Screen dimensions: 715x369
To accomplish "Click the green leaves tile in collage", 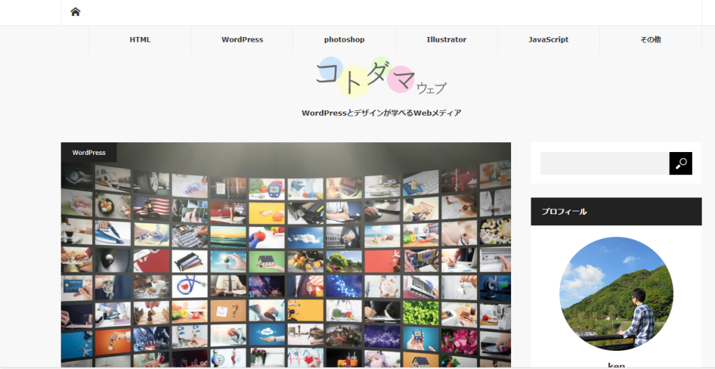I will (x=421, y=312).
